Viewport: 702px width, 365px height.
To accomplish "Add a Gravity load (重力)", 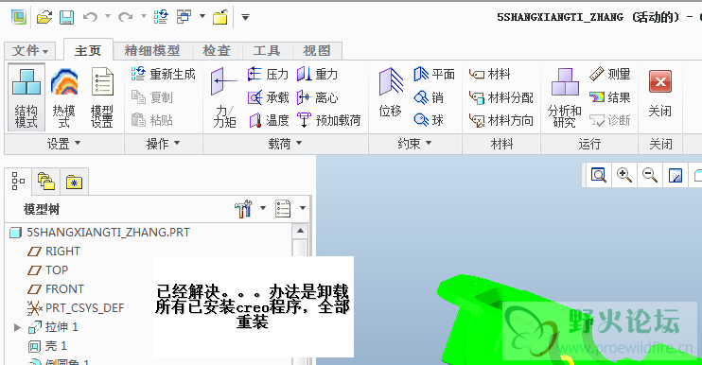I will [318, 74].
